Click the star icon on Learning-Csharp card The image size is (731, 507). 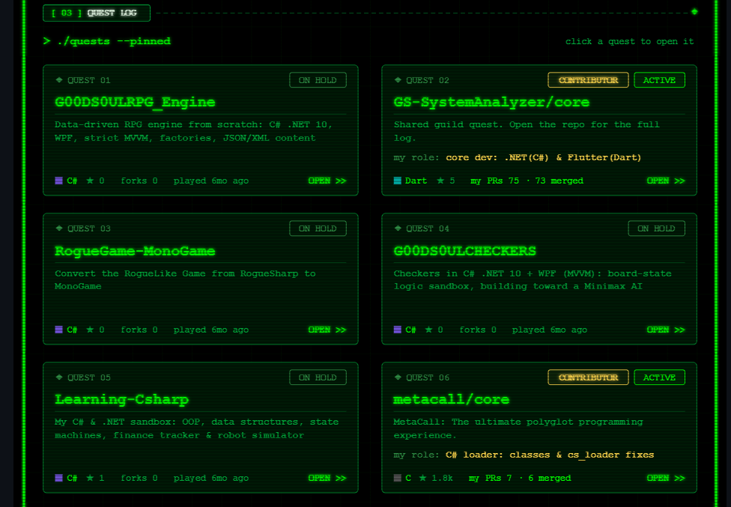point(90,478)
